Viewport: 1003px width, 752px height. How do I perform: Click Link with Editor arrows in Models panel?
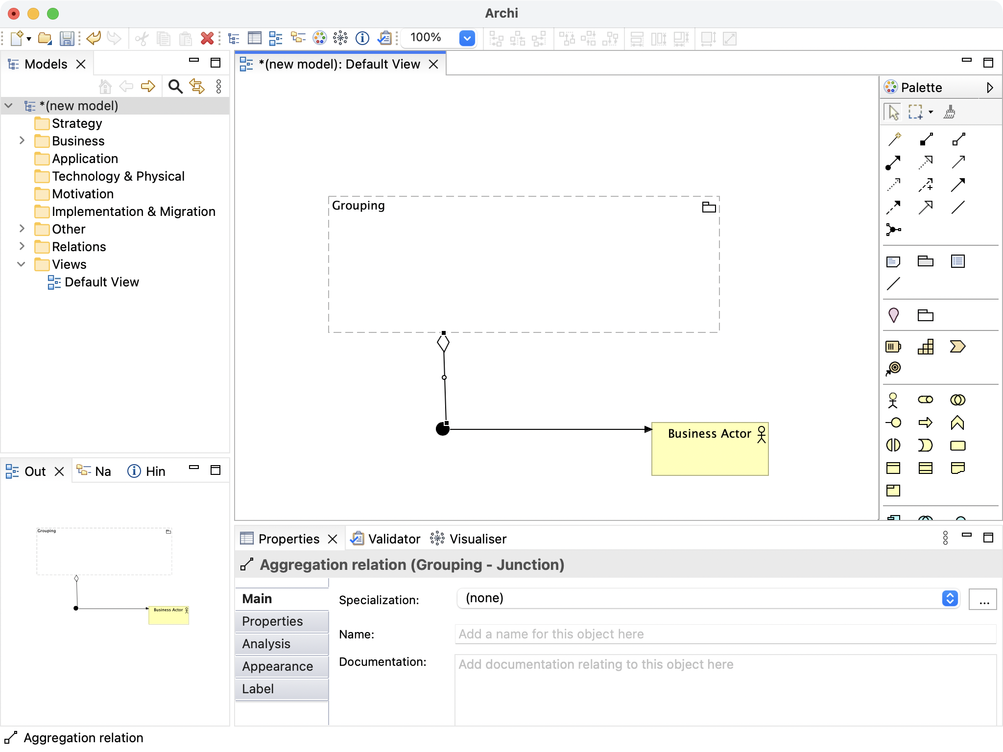tap(197, 87)
